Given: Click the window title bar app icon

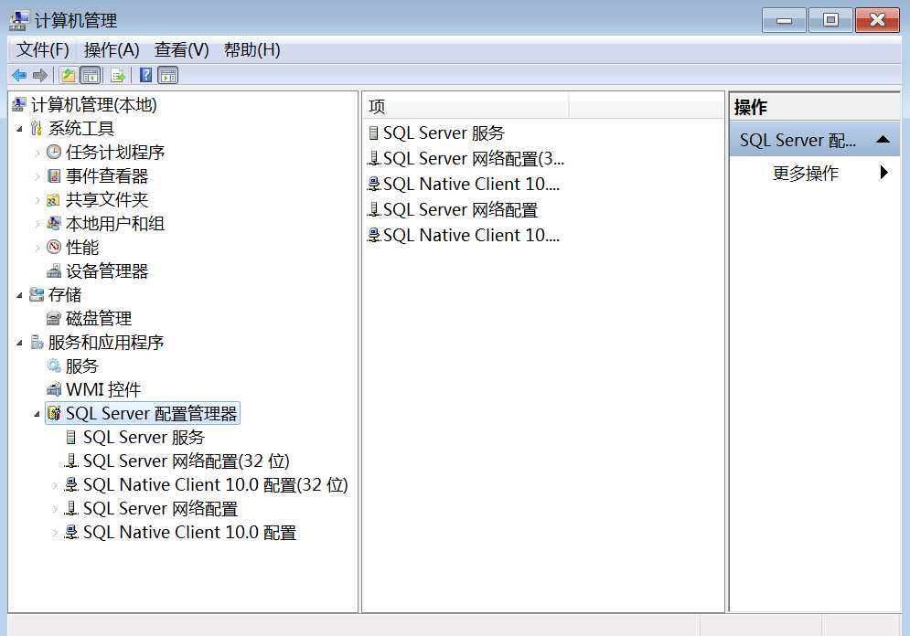Looking at the screenshot, I should (x=18, y=20).
